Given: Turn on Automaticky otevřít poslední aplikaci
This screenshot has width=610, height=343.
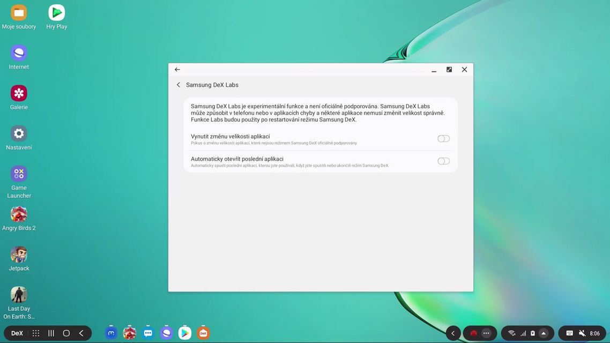Looking at the screenshot, I should [x=443, y=161].
